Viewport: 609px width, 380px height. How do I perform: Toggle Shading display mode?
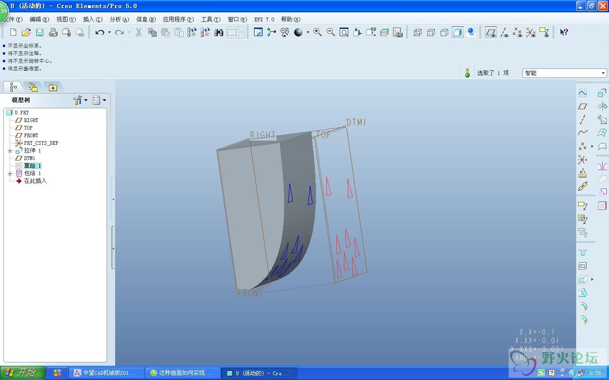(458, 32)
